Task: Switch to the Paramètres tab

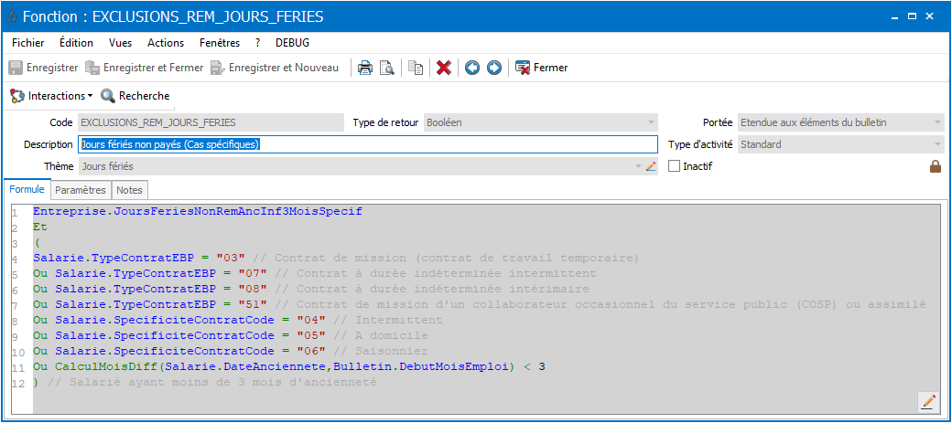Action: (x=81, y=190)
